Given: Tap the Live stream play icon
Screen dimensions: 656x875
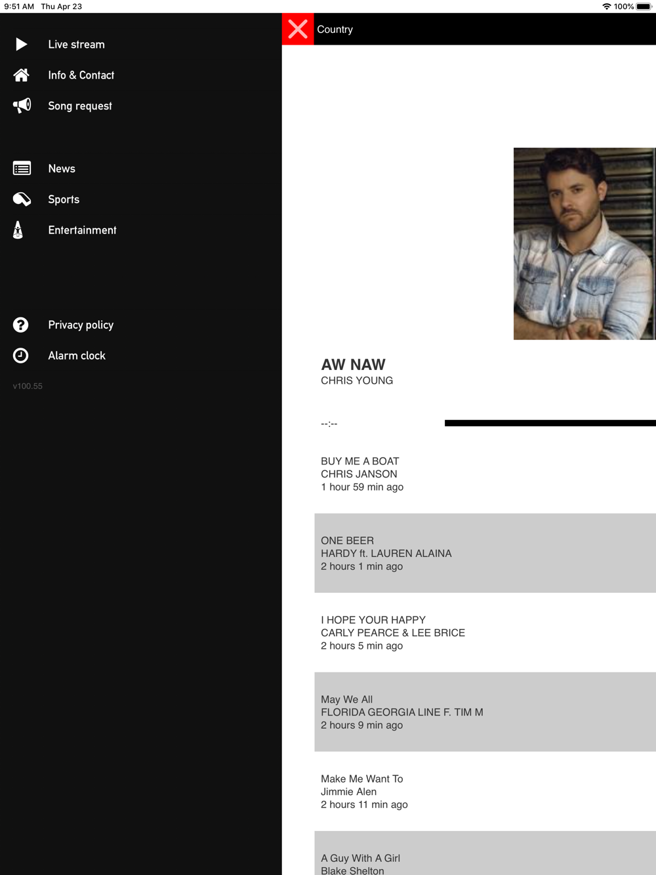Looking at the screenshot, I should coord(21,44).
